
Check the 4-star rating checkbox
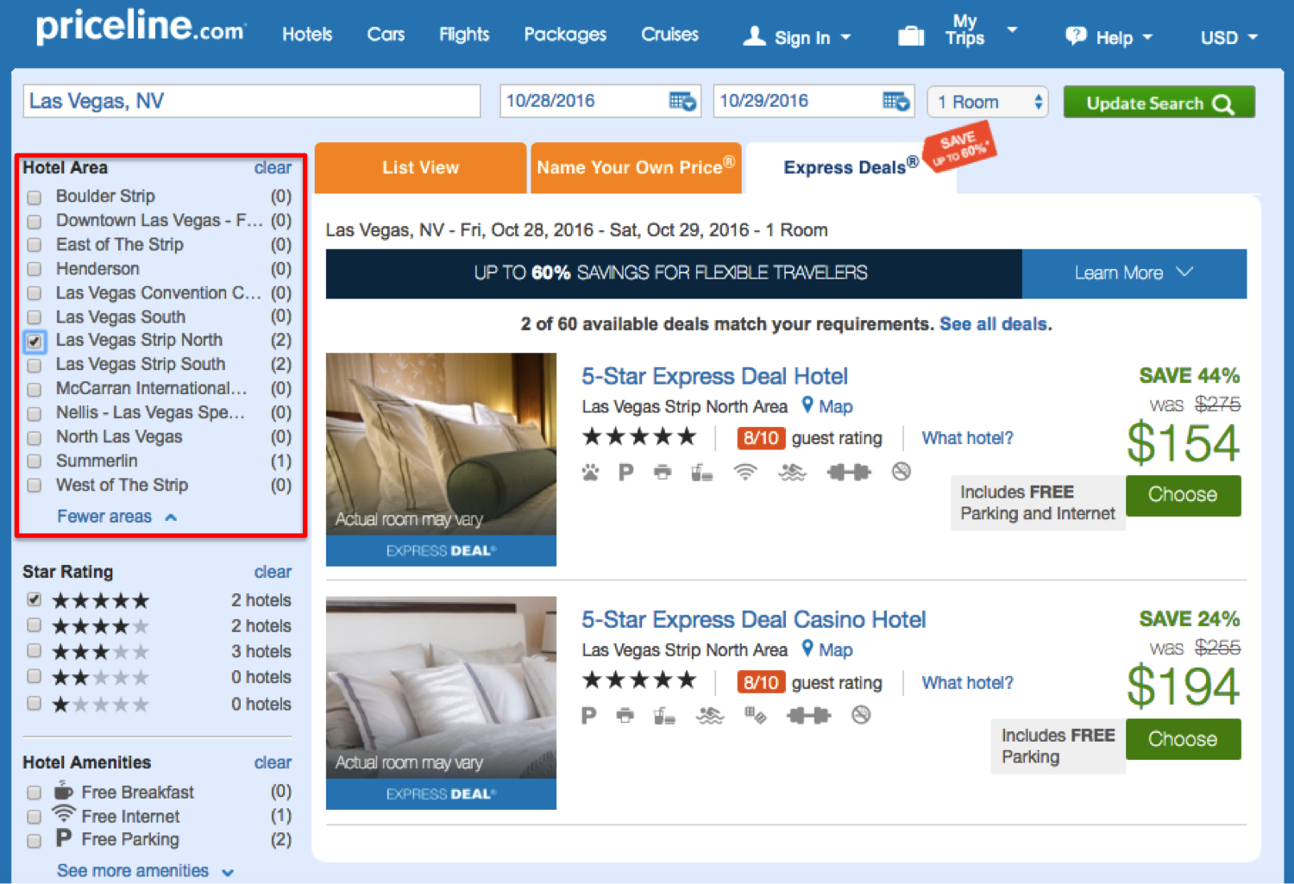35,624
